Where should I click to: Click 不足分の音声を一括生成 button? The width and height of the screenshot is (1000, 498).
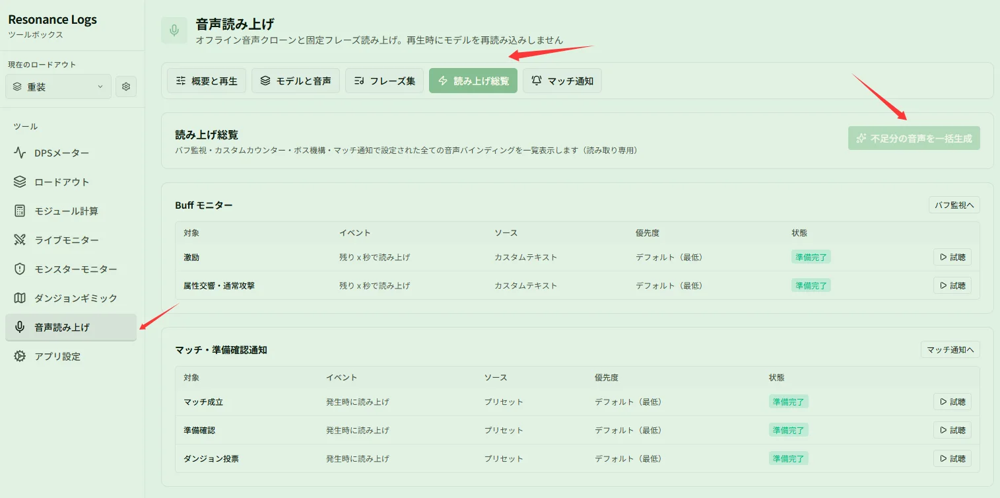[x=914, y=139]
